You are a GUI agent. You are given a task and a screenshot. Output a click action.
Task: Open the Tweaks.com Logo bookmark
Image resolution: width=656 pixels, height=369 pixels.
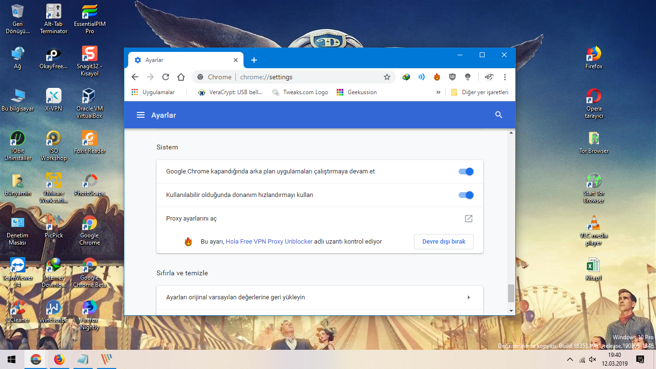coord(300,92)
